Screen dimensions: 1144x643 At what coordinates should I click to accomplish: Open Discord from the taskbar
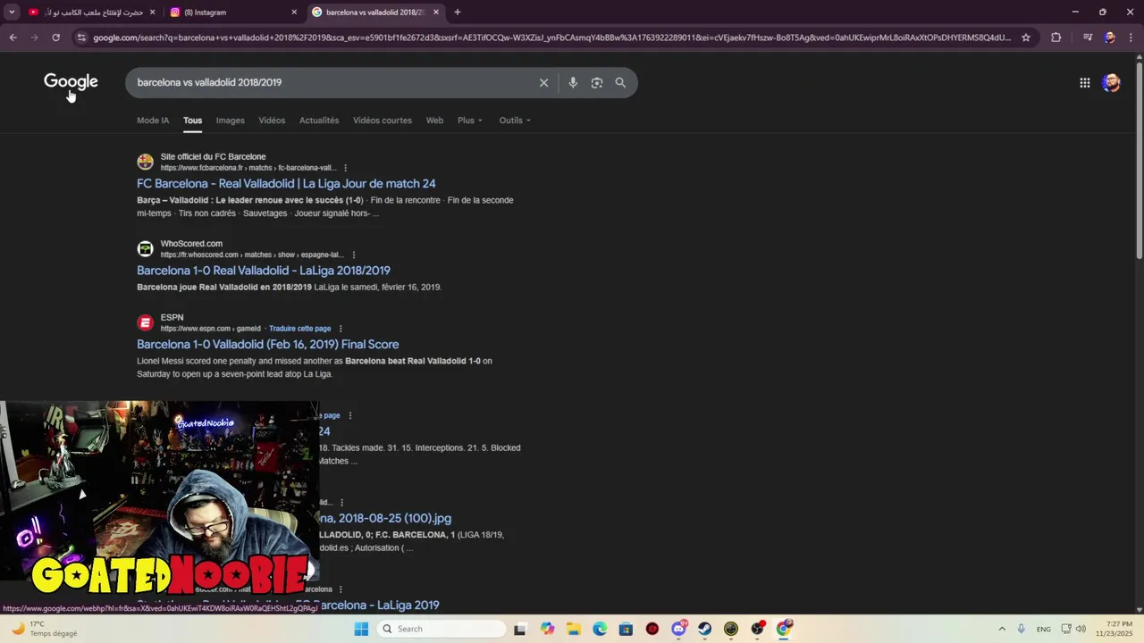[678, 629]
